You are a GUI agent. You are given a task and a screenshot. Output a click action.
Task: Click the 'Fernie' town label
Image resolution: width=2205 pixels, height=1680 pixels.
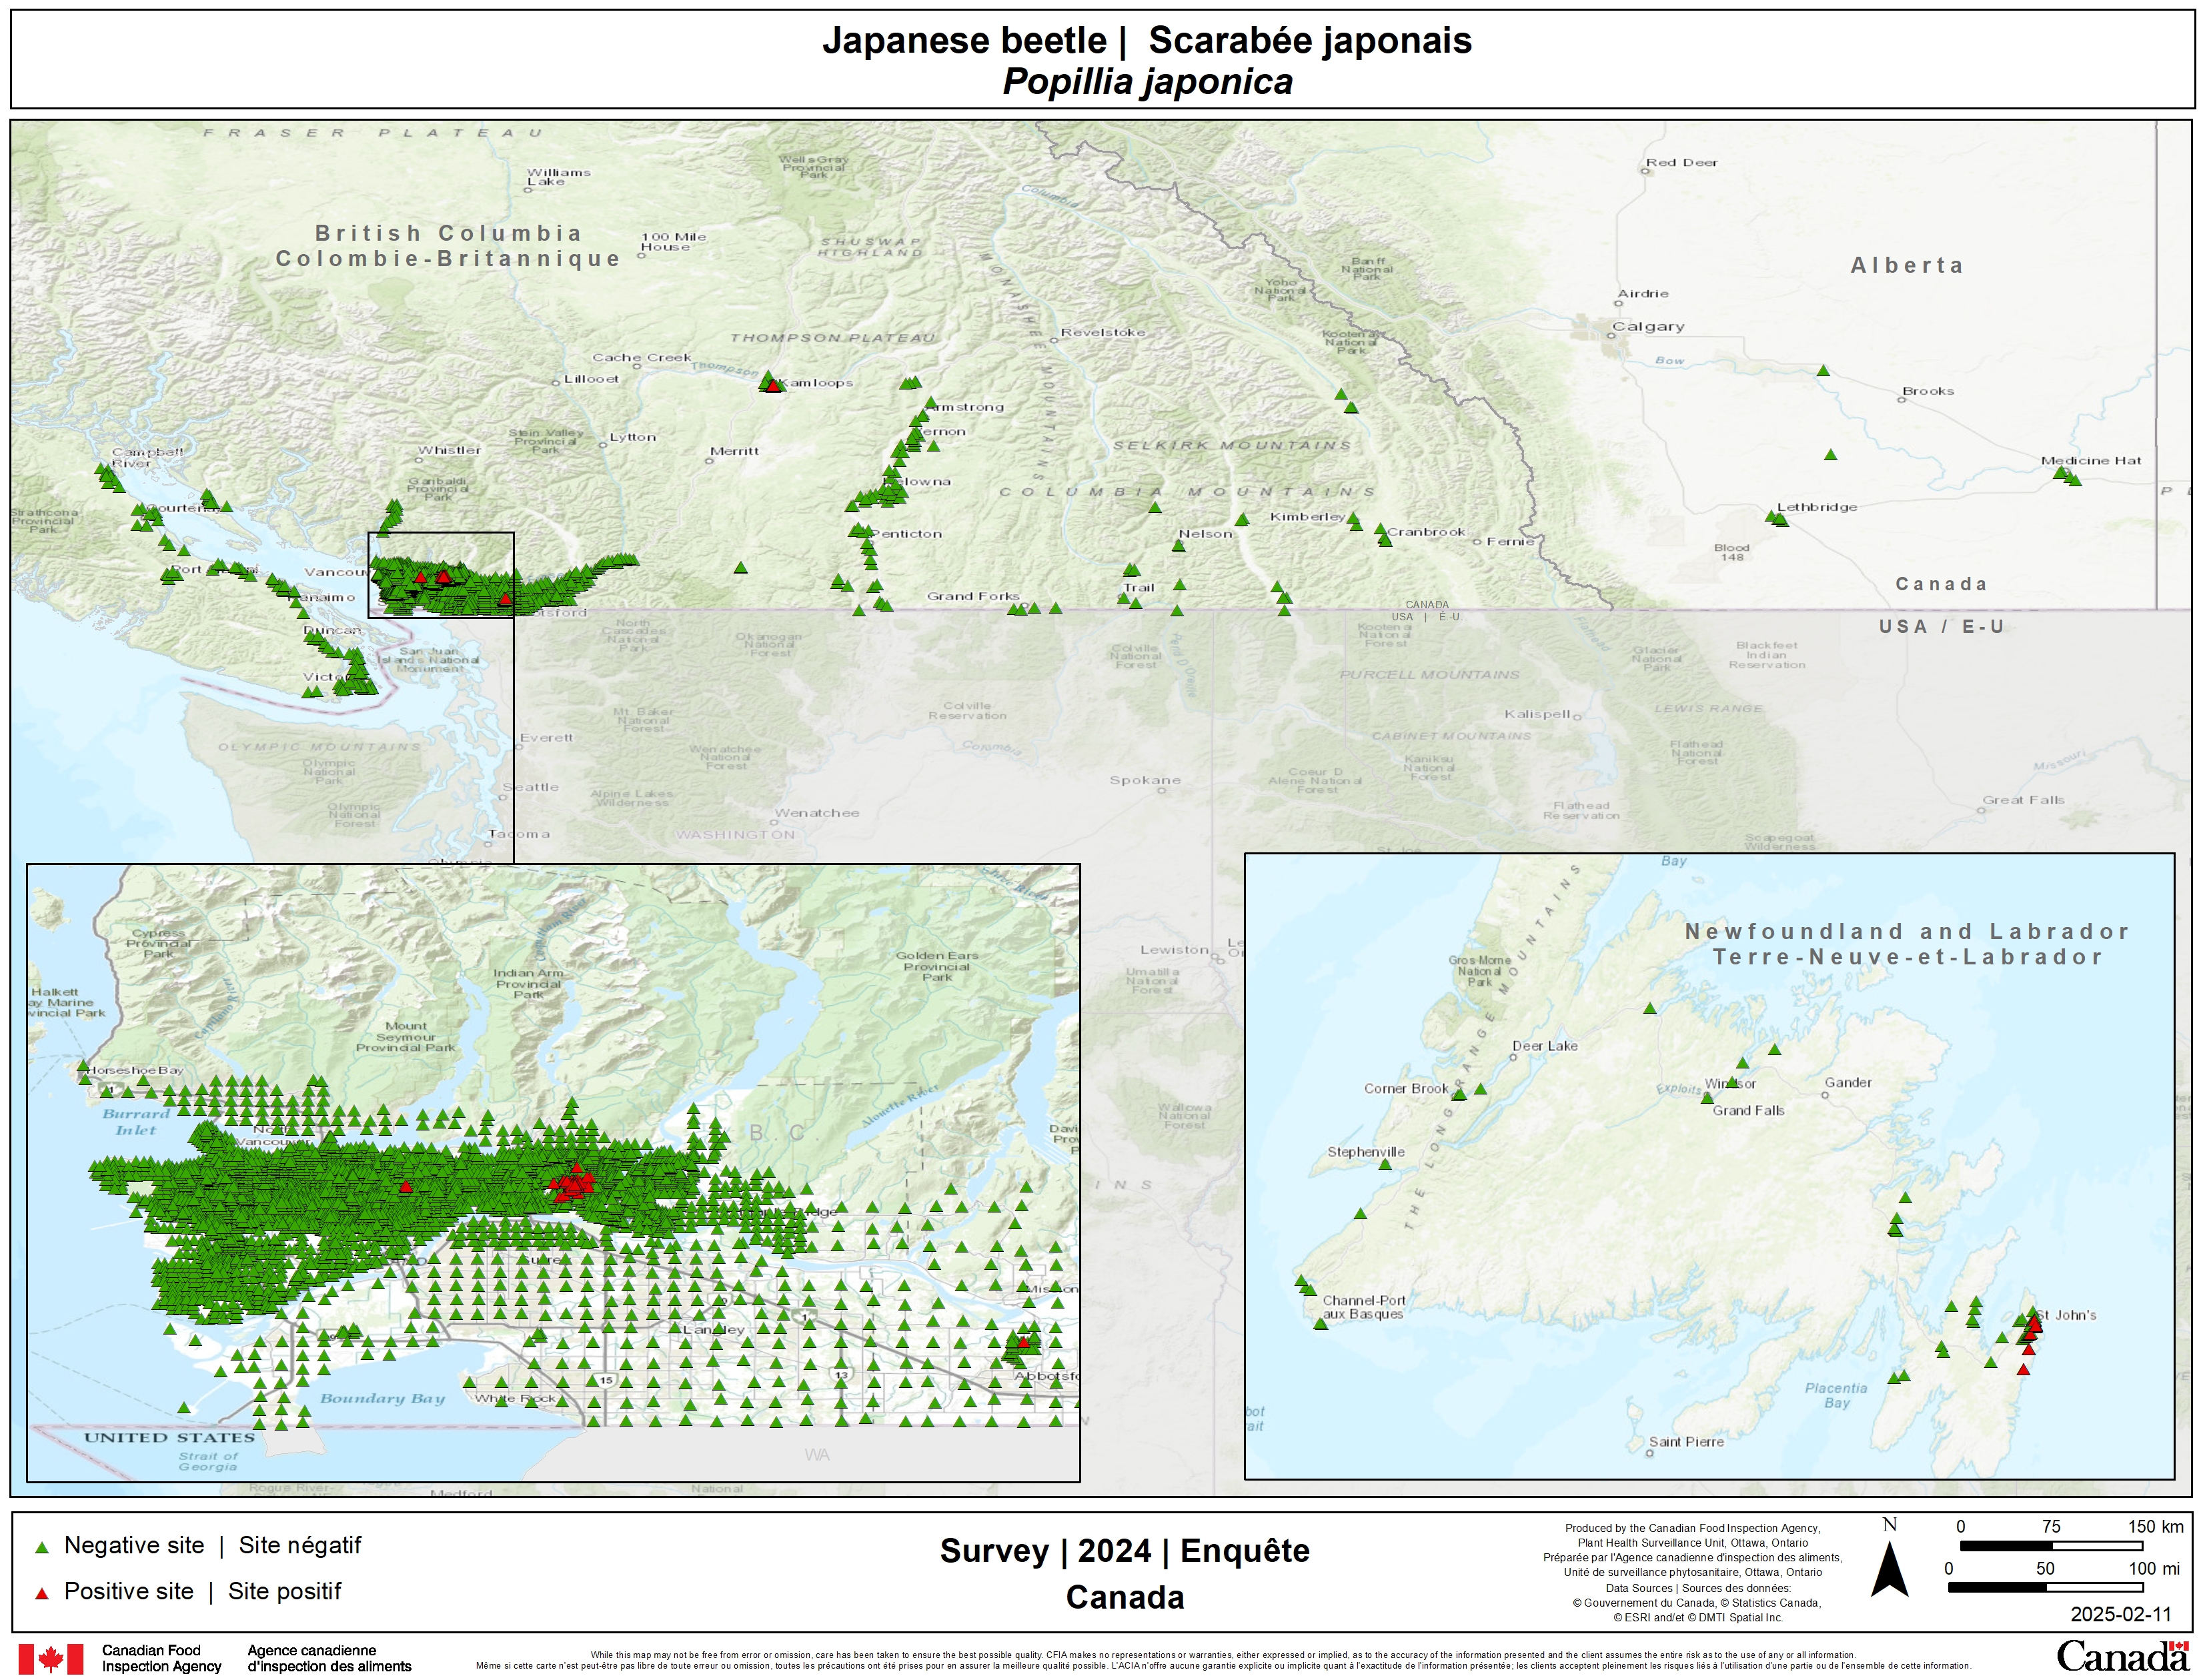click(1511, 541)
